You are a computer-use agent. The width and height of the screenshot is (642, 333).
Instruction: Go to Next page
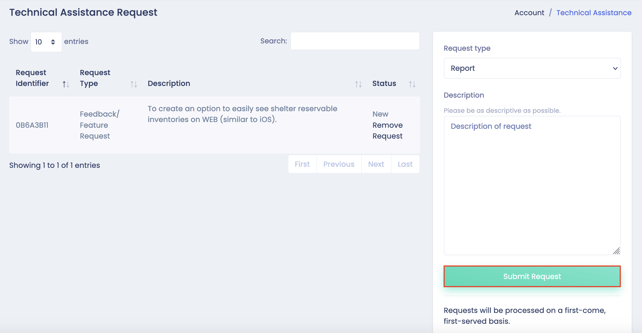[x=376, y=164]
